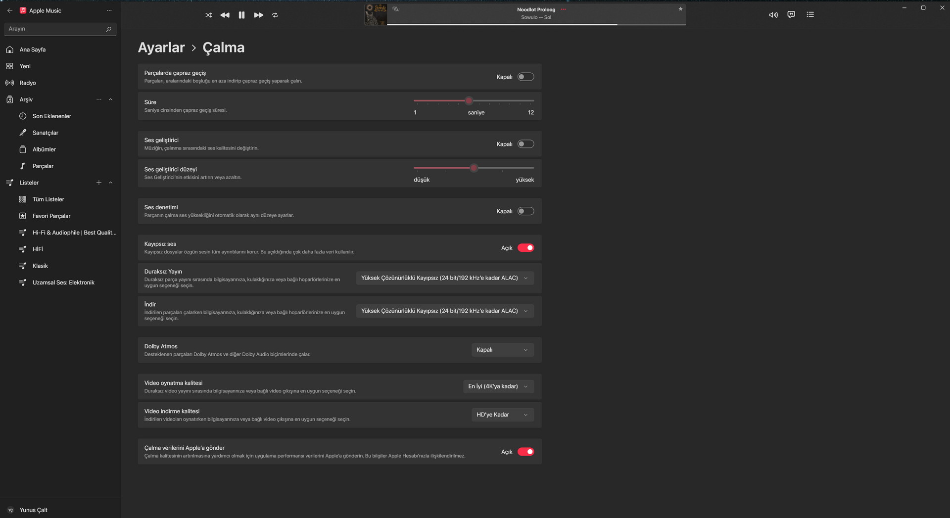The width and height of the screenshot is (950, 518).
Task: Add a new playlist with plus icon
Action: pos(99,183)
